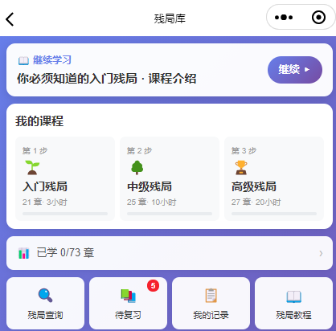336x331 pixels.
Task: Click the sprout icon in 入门残局 card
Action: point(32,168)
